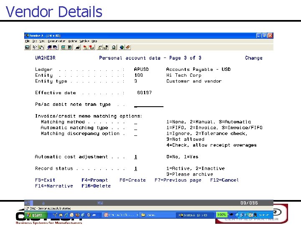Image resolution: width=301 pixels, height=225 pixels.
Task: Click the Receive file toolbar icon
Action: [55, 47]
